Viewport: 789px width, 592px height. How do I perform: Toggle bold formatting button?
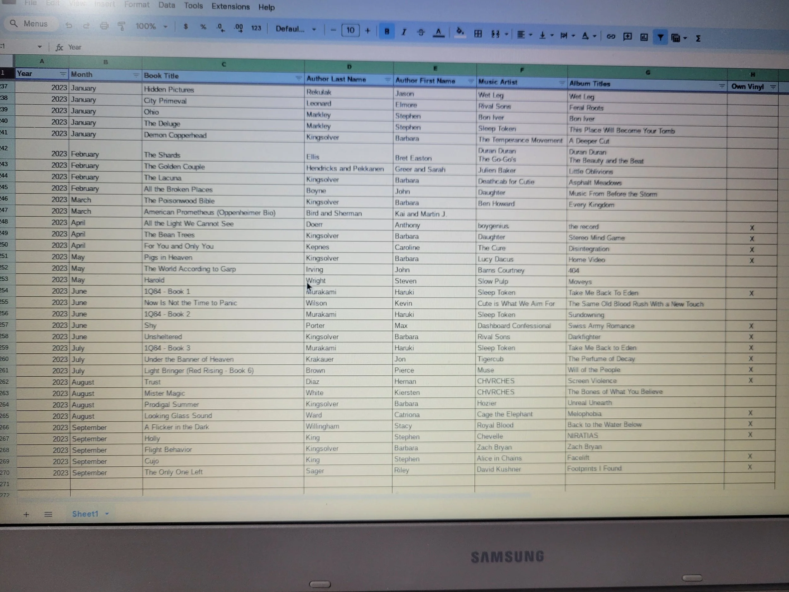coord(387,31)
